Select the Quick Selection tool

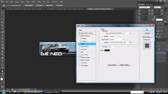coord(2,22)
